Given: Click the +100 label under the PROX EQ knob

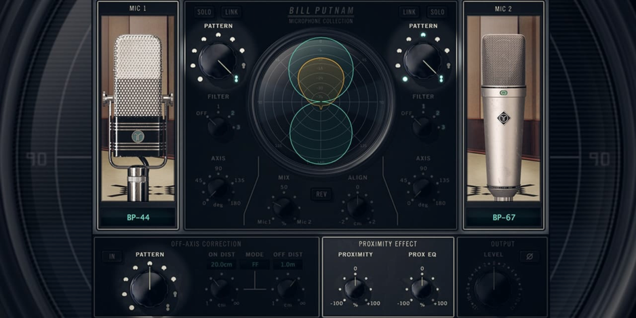Looking at the screenshot, I should 440,303.
